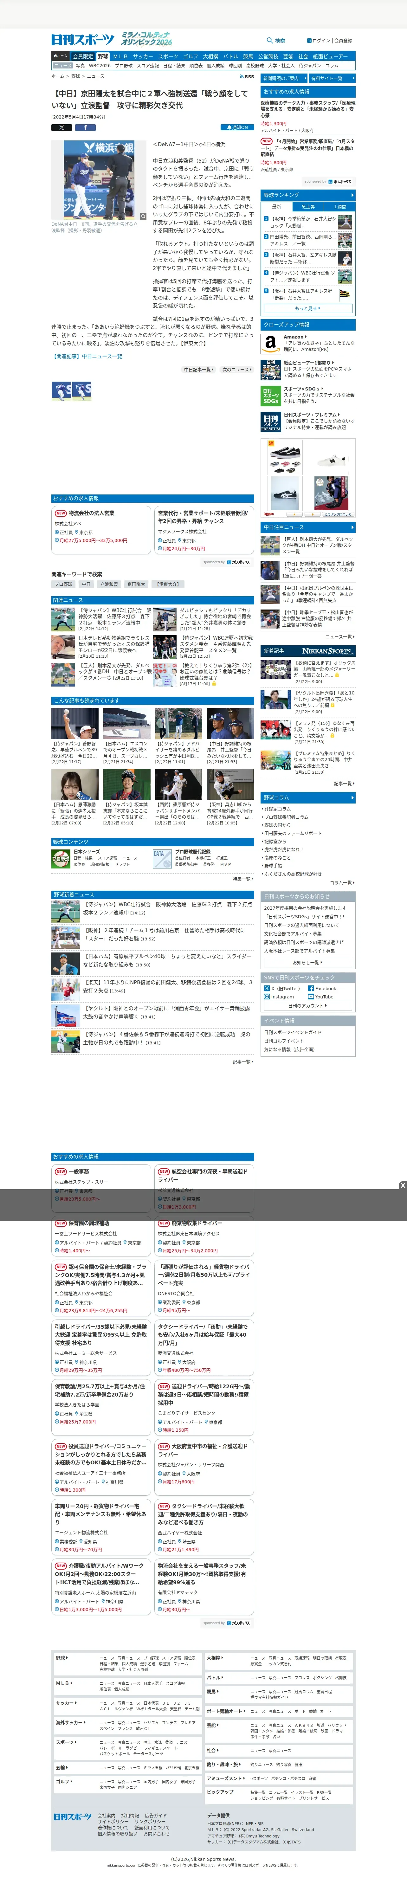
Task: Click the magnifier icon on the article photo
Action: point(143,216)
